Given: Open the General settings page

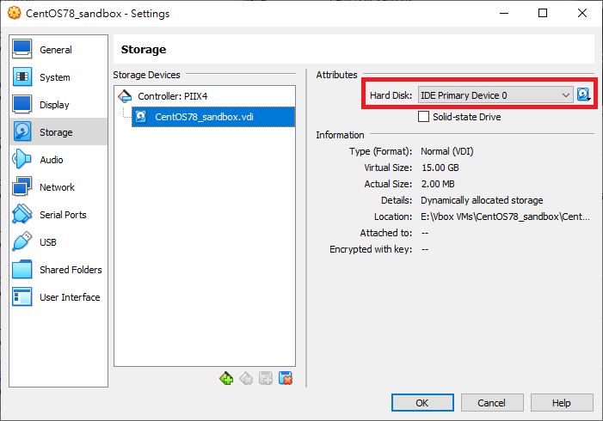Looking at the screenshot, I should point(55,50).
